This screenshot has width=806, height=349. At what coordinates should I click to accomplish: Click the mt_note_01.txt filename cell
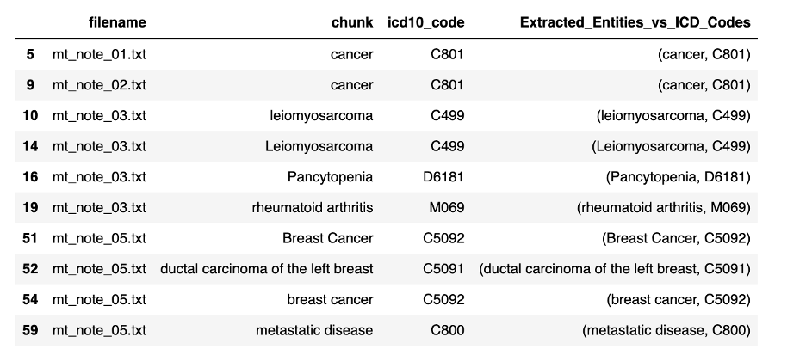pyautogui.click(x=99, y=54)
